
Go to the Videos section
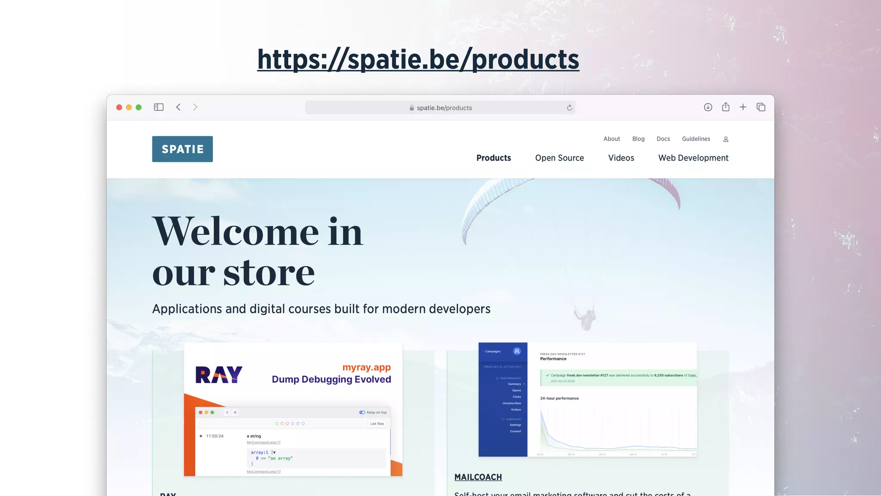click(621, 158)
